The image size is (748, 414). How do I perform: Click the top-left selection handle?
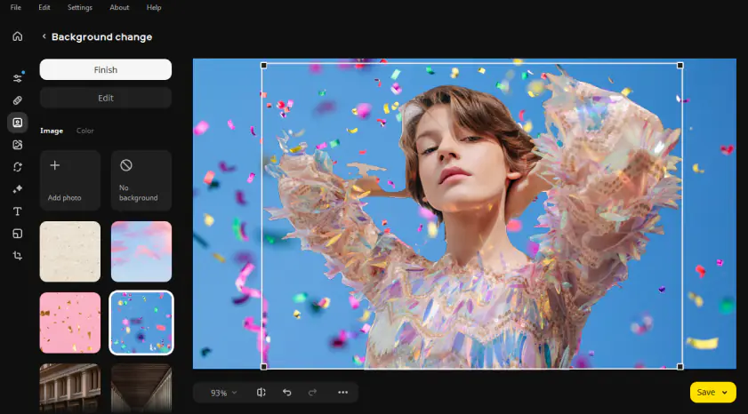264,65
